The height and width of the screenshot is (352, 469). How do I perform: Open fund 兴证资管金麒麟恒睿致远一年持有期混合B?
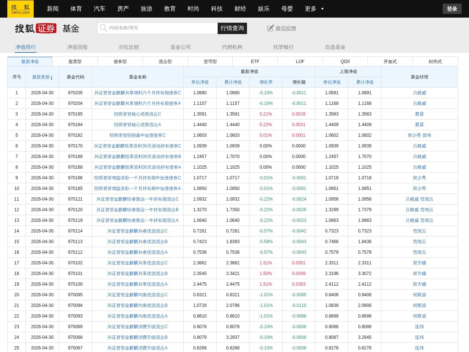(138, 210)
